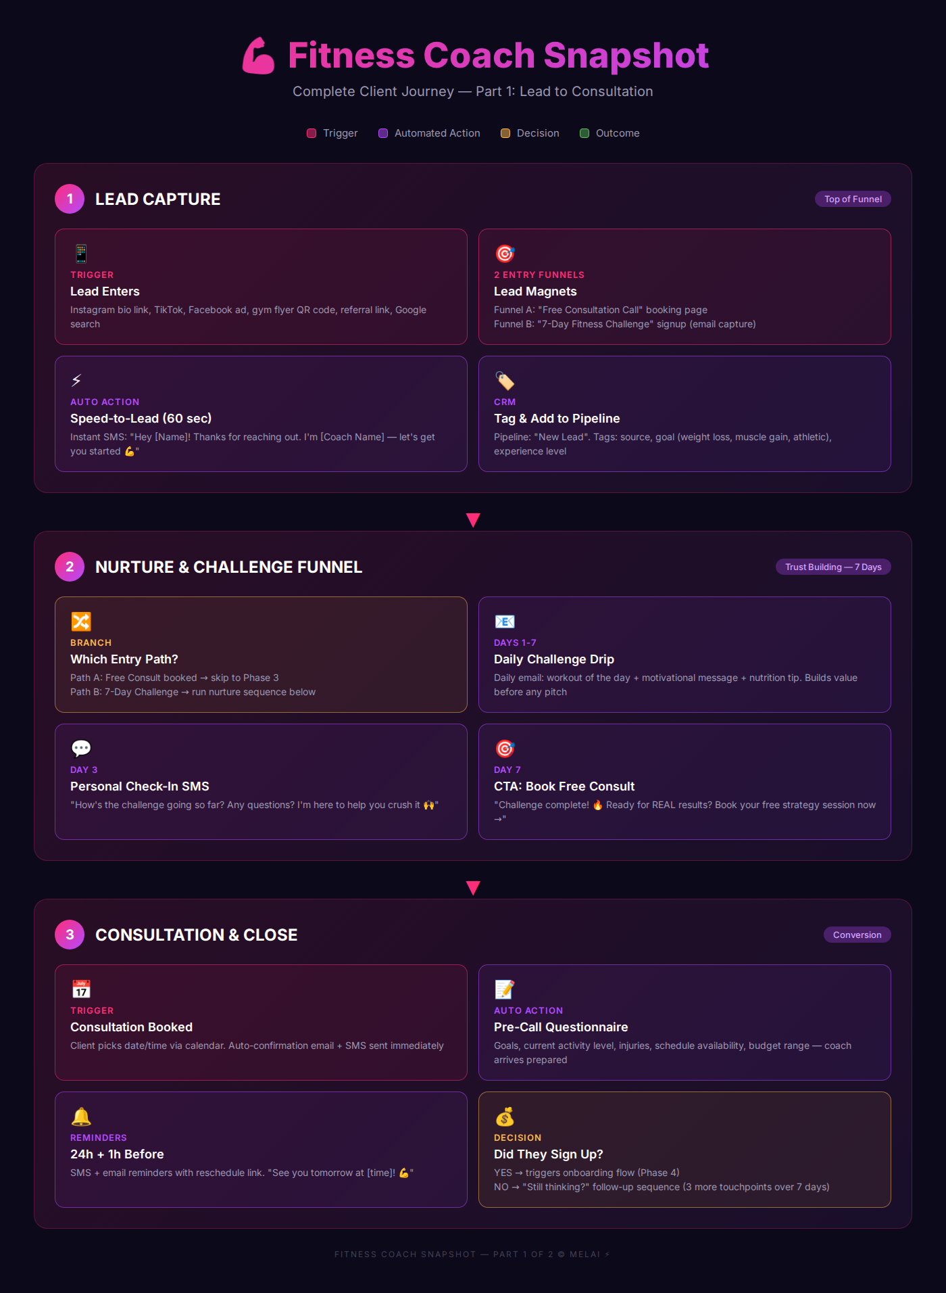Click the phone icon in Lead Enters card
The width and height of the screenshot is (946, 1293).
coord(81,254)
